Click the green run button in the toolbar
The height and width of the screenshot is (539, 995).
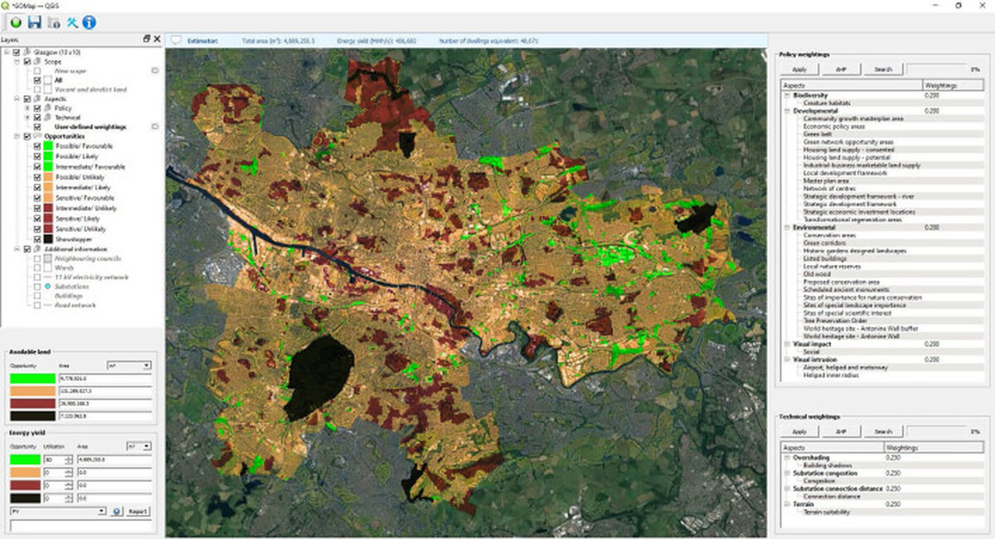16,22
